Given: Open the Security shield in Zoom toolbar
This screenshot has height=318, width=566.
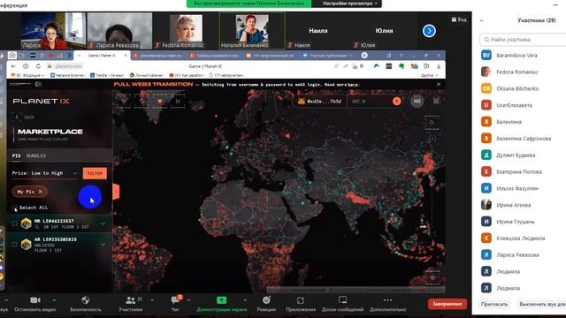Looking at the screenshot, I should point(86,300).
